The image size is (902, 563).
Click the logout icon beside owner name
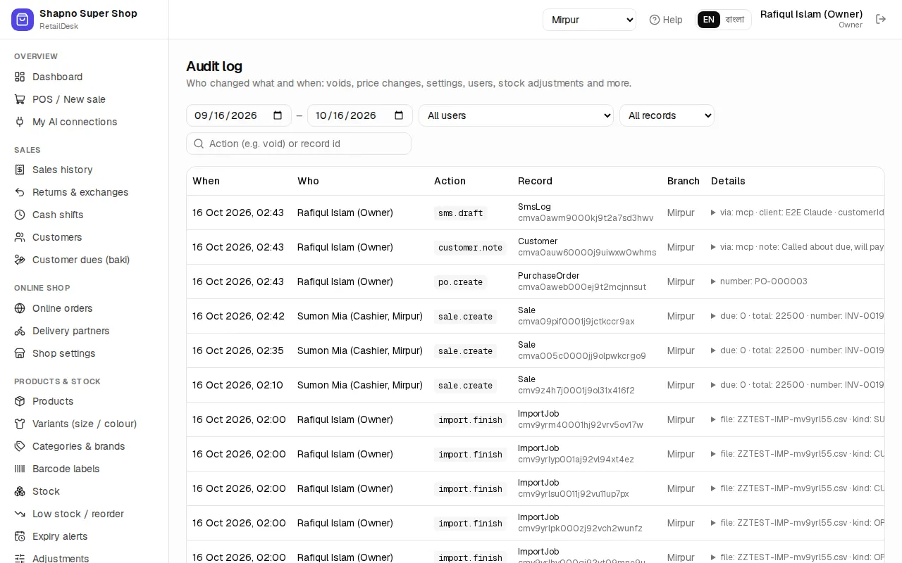[881, 19]
